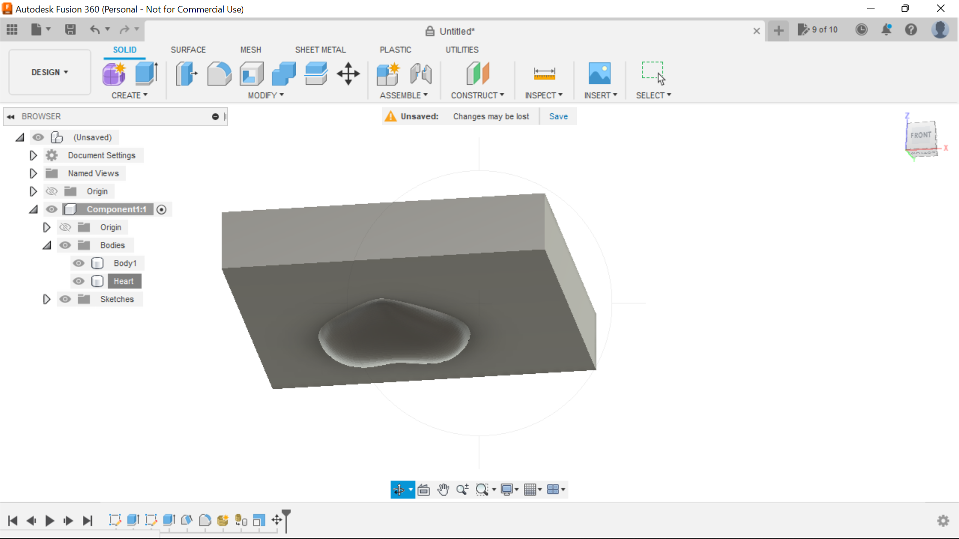Screen dimensions: 959x539
Task: Activate the Extrude tool
Action: [x=146, y=73]
